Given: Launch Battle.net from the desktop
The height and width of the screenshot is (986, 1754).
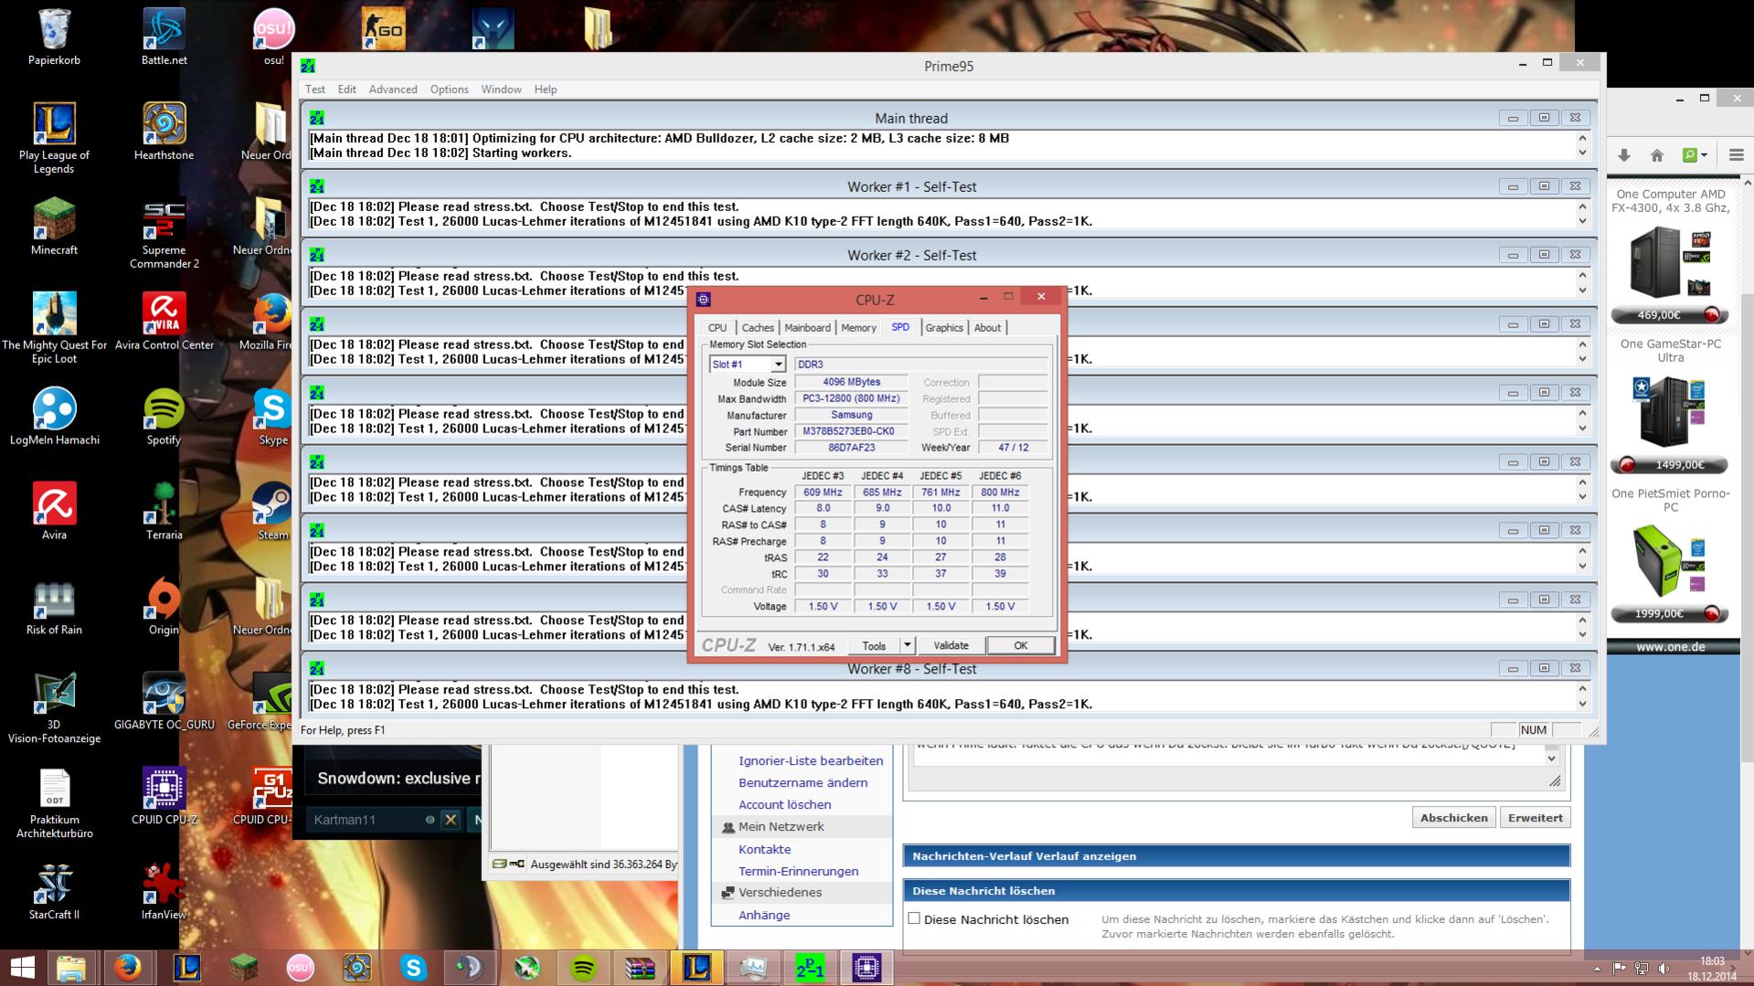Looking at the screenshot, I should pyautogui.click(x=164, y=37).
